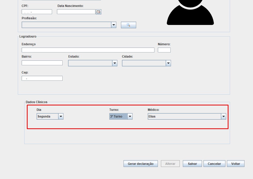This screenshot has height=179, width=253.
Task: Click the Dados Clínicos group label
Action: pos(37,102)
